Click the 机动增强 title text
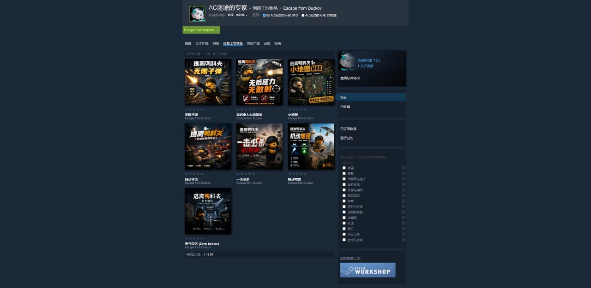 click(295, 179)
